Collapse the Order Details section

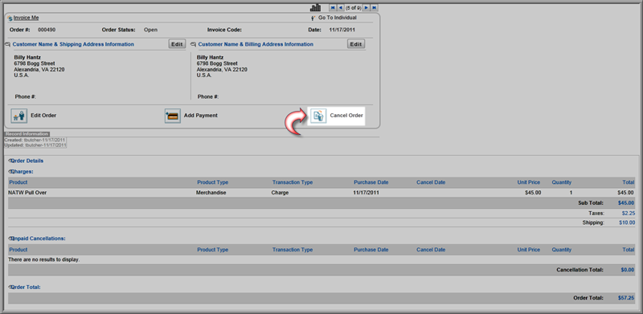tap(10, 161)
